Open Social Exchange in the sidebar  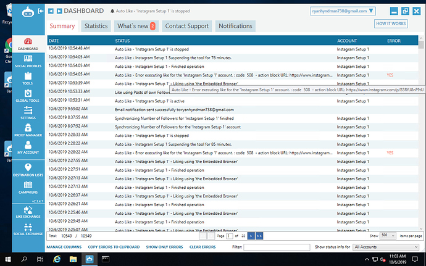click(x=28, y=230)
